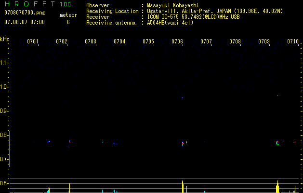The image size is (303, 193).
Task: Click the meteor label
Action: [68, 15]
